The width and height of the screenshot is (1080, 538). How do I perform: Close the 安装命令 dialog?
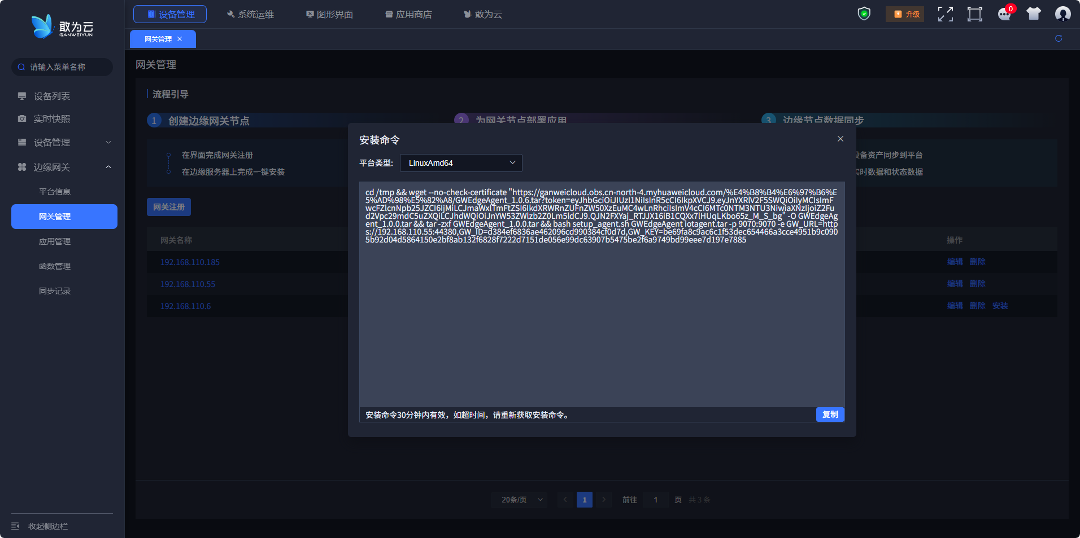tap(840, 139)
